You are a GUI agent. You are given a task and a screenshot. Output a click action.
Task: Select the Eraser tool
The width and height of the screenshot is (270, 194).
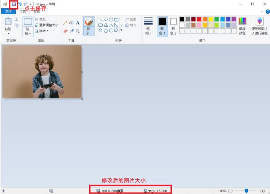pos(65,31)
